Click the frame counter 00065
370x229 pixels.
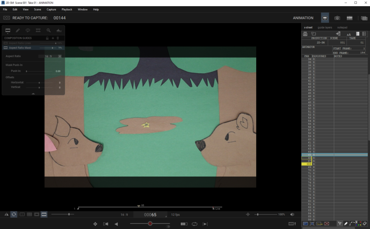point(150,215)
